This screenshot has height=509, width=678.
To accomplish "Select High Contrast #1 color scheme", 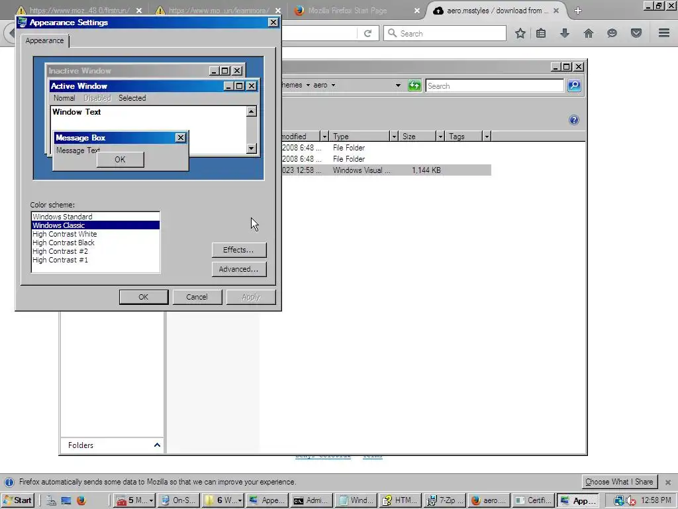I will (95, 260).
